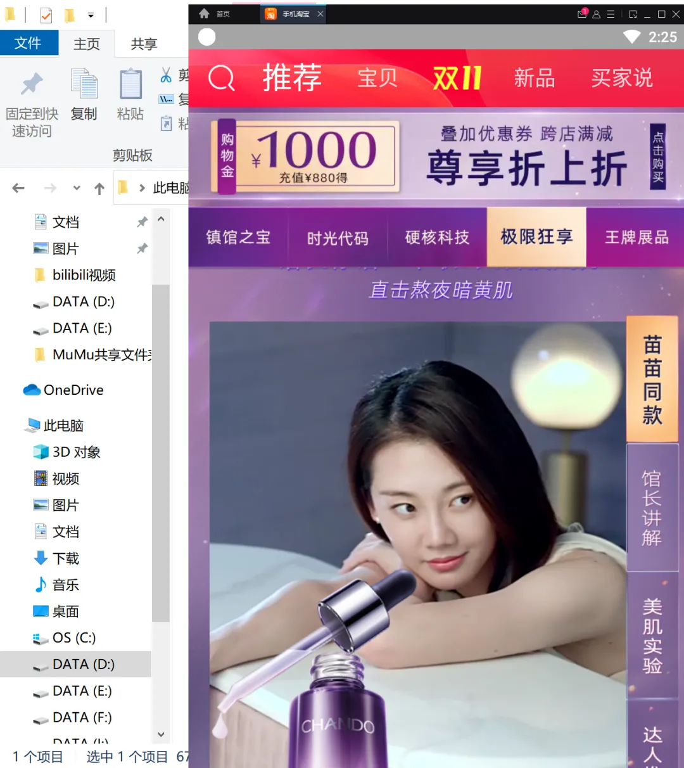Click the 手机淘宝 app icon in emulator tab
Viewport: 684px width, 768px height.
click(270, 14)
